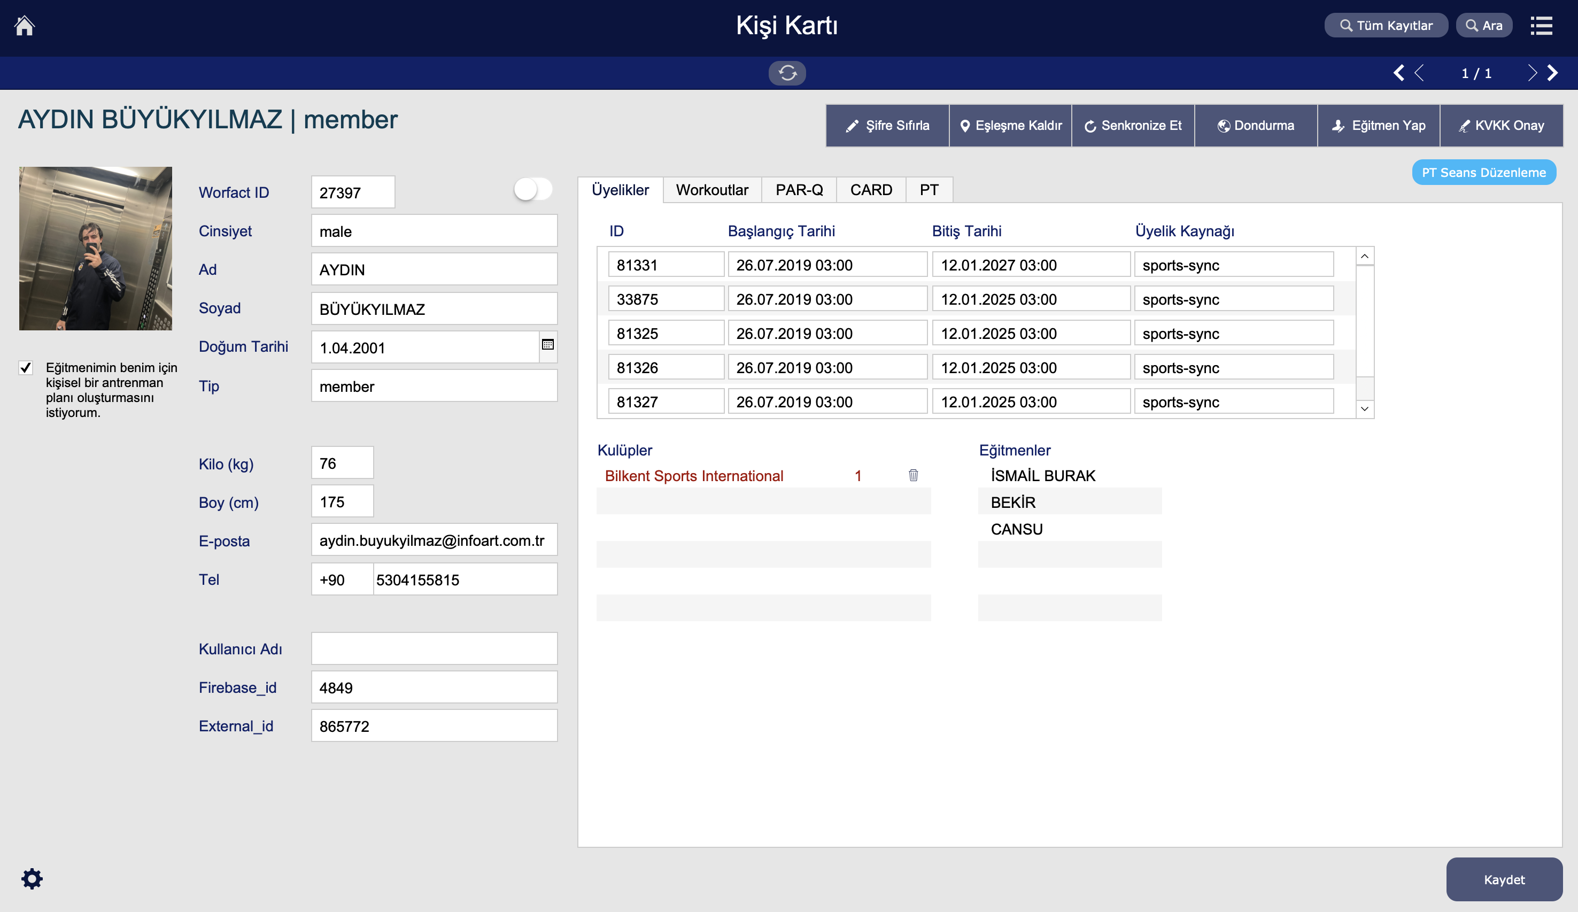
Task: Click Bilkent Sports International club name
Action: click(694, 475)
